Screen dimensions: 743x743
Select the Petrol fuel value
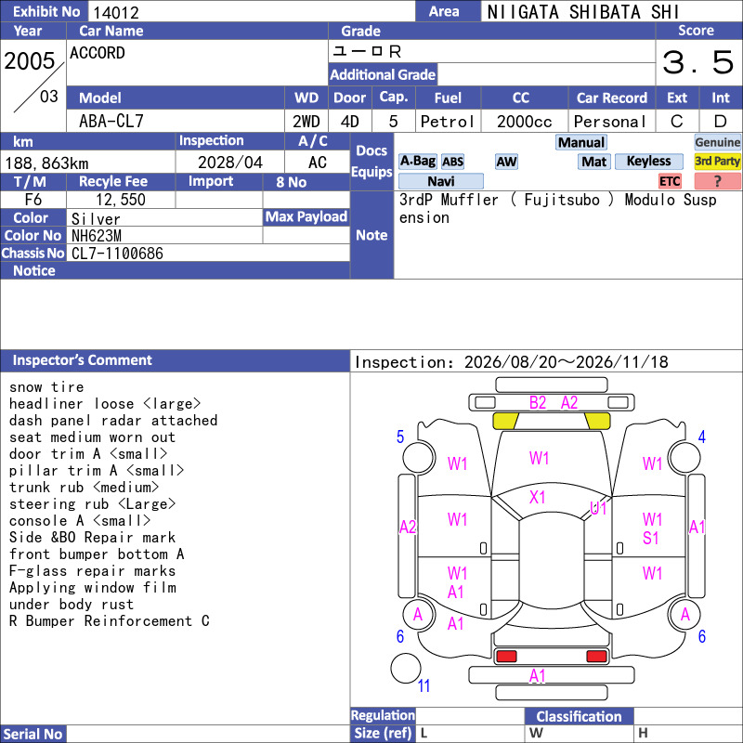point(448,122)
